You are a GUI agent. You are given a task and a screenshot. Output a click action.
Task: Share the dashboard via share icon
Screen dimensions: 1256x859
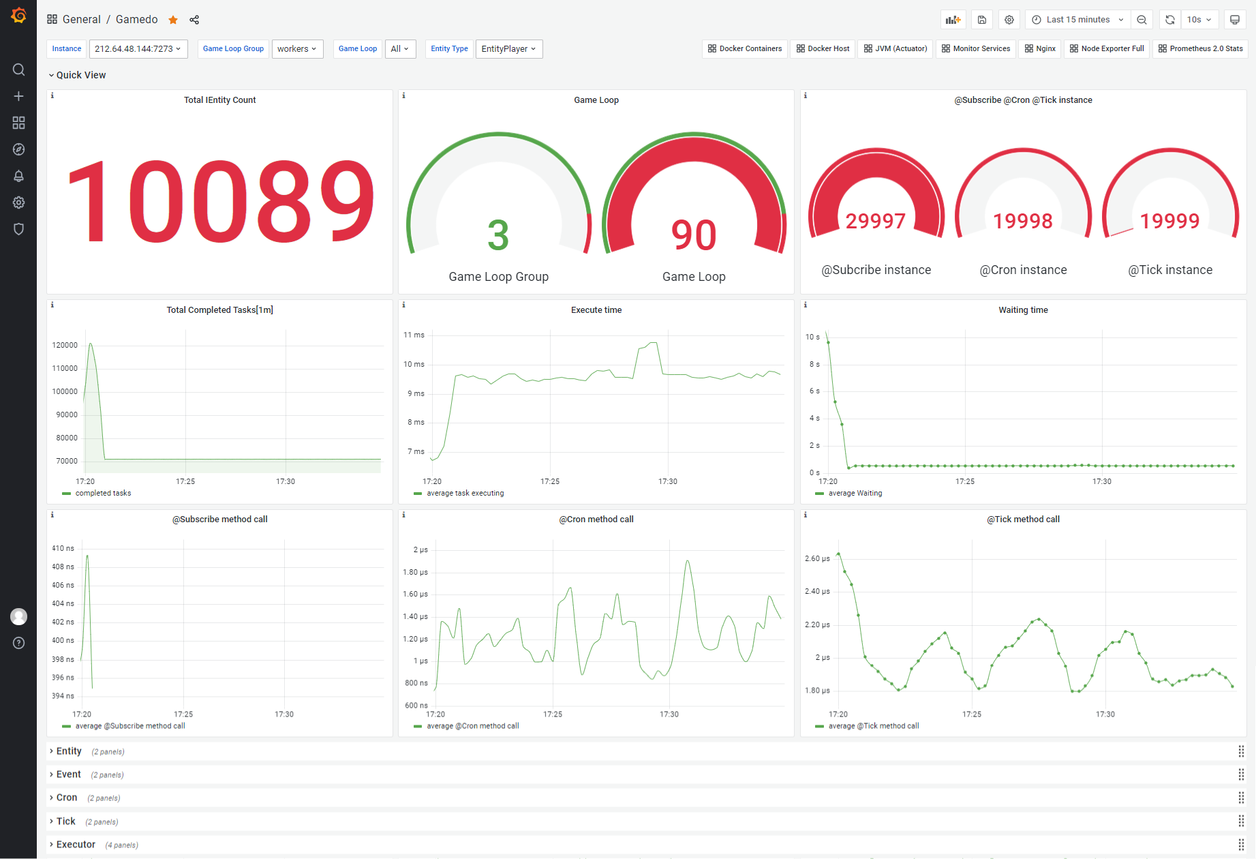(194, 20)
